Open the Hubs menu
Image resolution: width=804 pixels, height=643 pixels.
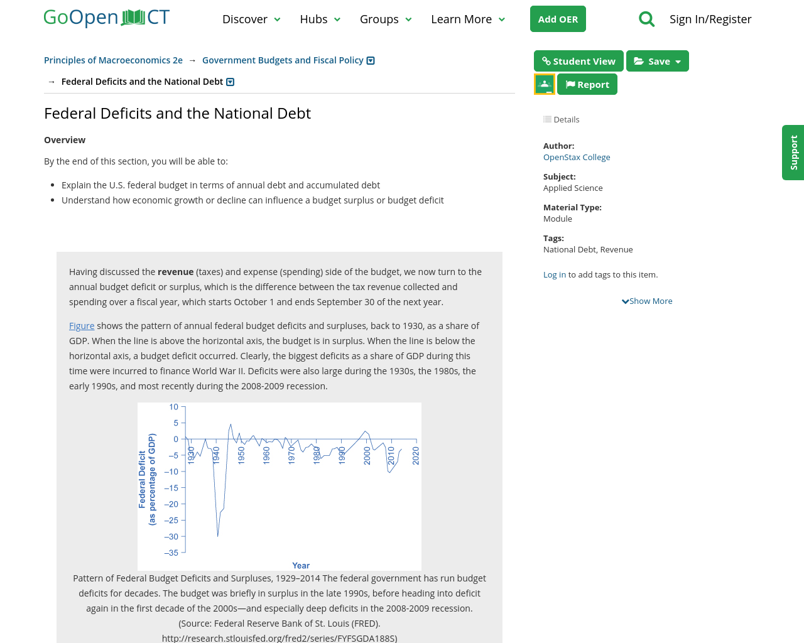point(320,19)
